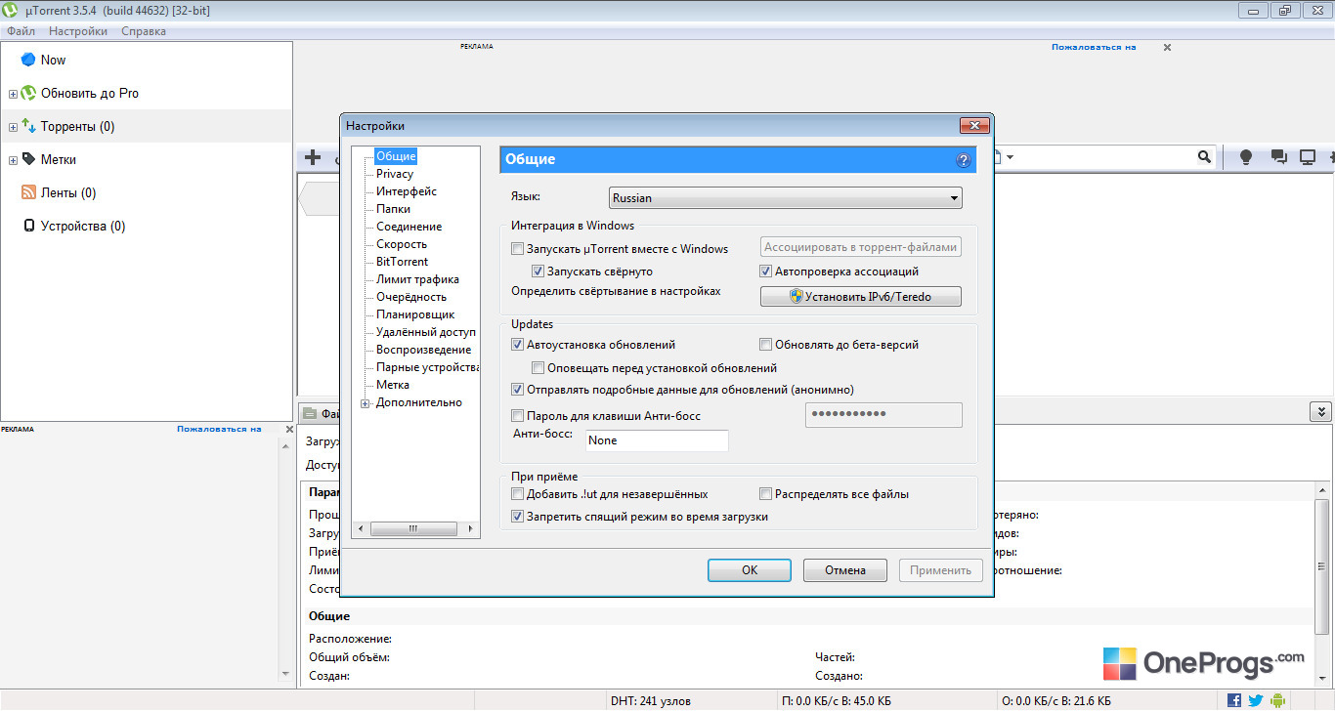The height and width of the screenshot is (711, 1335).
Task: Enable Пароль для клавиши Анти-босс
Action: pos(518,416)
